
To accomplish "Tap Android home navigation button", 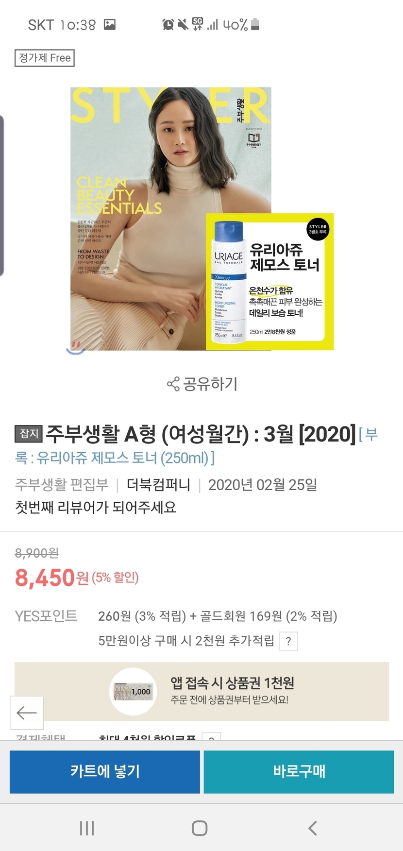I will (x=200, y=828).
